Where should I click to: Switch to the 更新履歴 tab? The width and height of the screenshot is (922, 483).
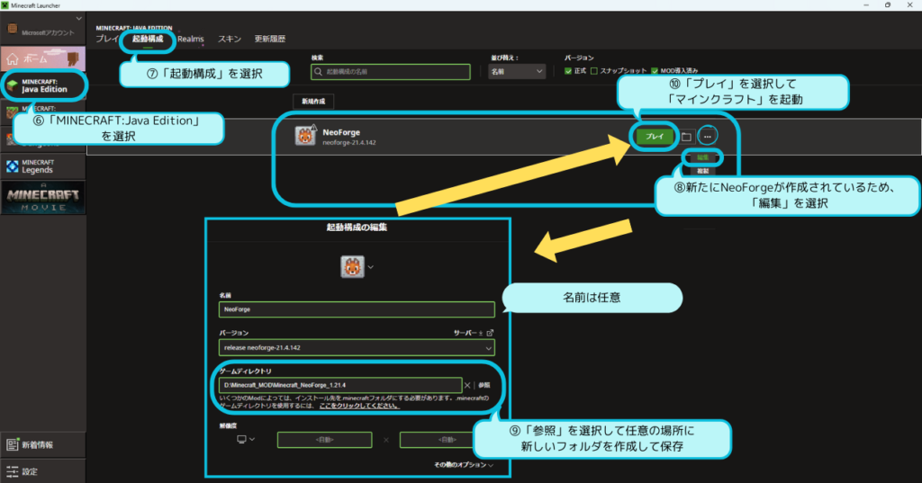(270, 39)
